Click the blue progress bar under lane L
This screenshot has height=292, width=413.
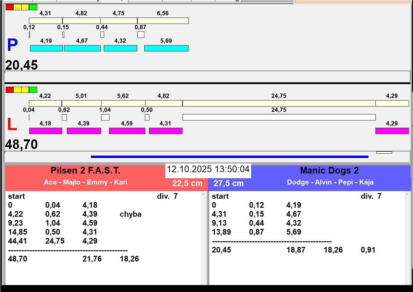229,157
